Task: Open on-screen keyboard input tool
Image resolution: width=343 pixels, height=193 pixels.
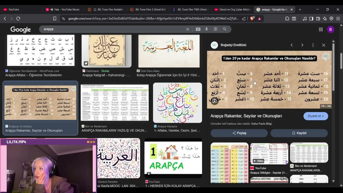Action: tap(198, 29)
